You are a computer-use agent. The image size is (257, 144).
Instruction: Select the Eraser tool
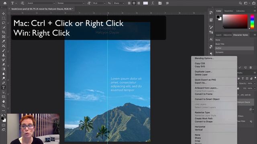click(x=4, y=64)
